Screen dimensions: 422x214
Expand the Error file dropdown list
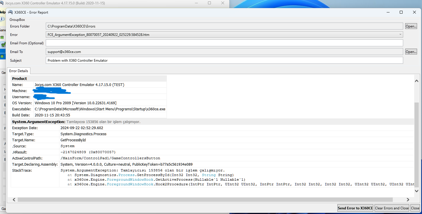400,34
